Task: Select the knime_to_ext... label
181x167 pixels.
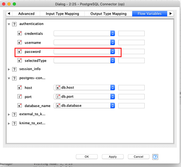Action: pos(32,123)
